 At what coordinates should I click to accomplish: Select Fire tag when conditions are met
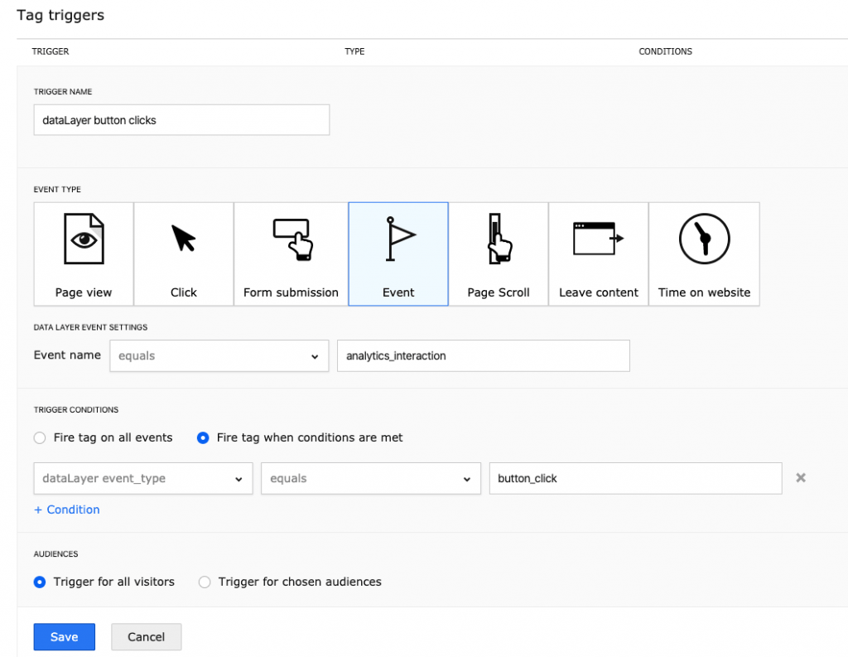(202, 437)
